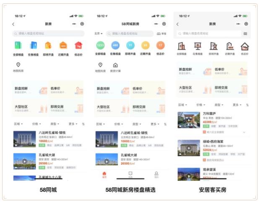This screenshot has height=202, width=260.
Task: Tap 地图找房 pin in 58同城新房 screen
Action: click(x=100, y=65)
